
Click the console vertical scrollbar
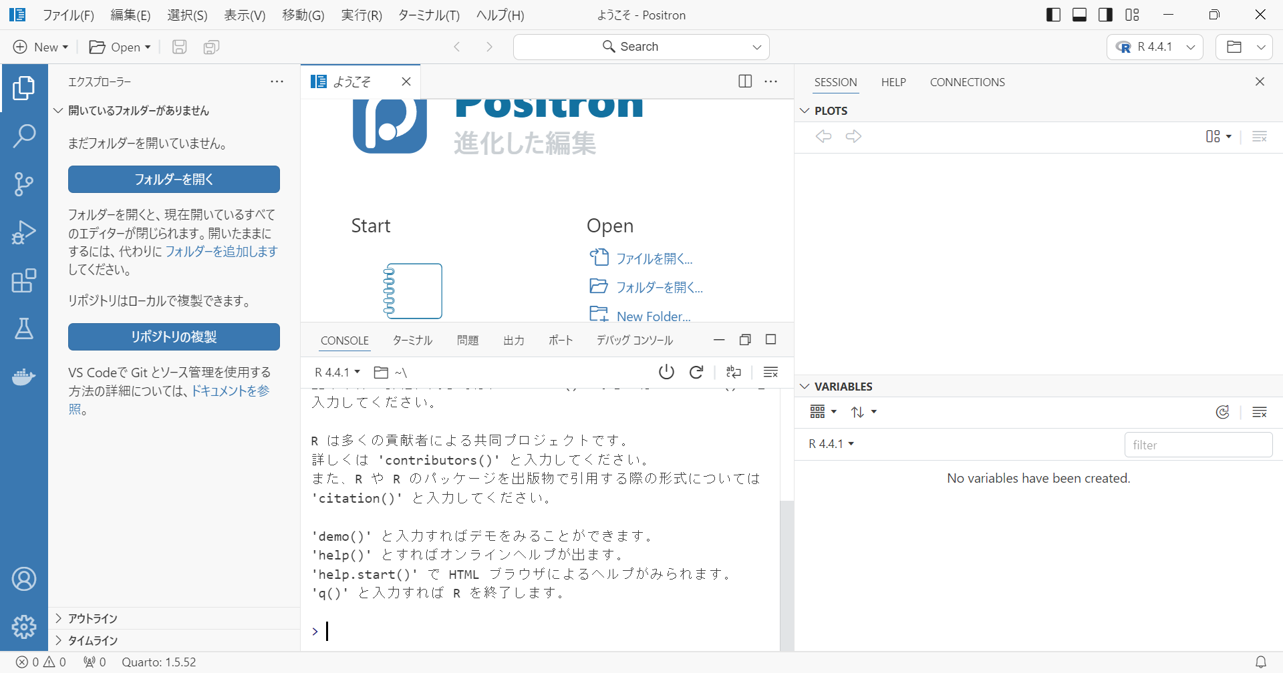pyautogui.click(x=787, y=574)
